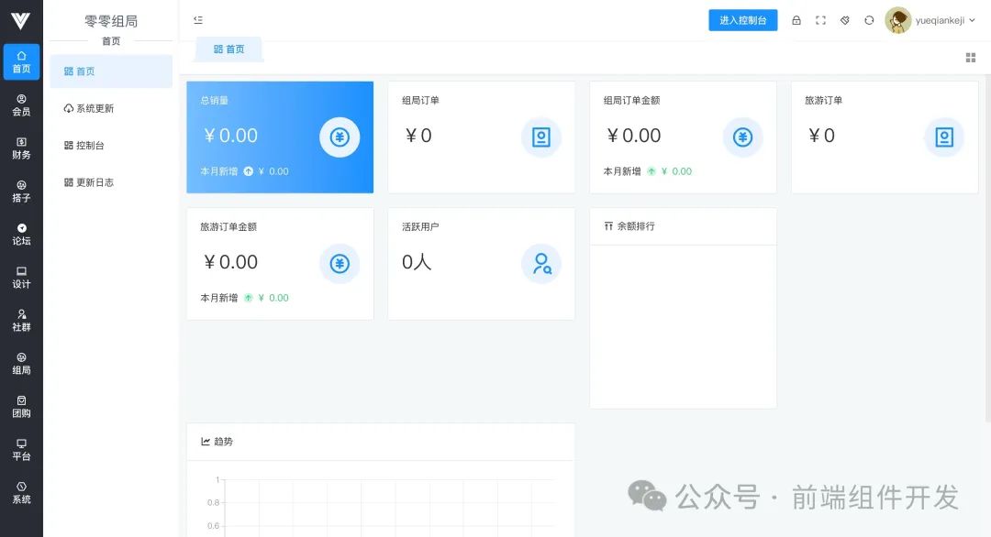Collapse the left menu panel
Viewport: 991px width, 537px height.
198,19
